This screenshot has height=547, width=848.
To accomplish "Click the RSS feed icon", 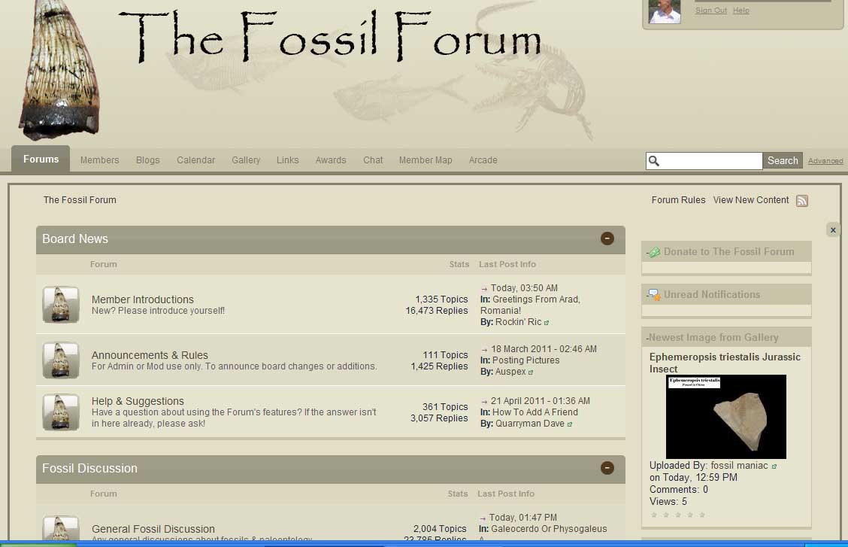I will [802, 201].
